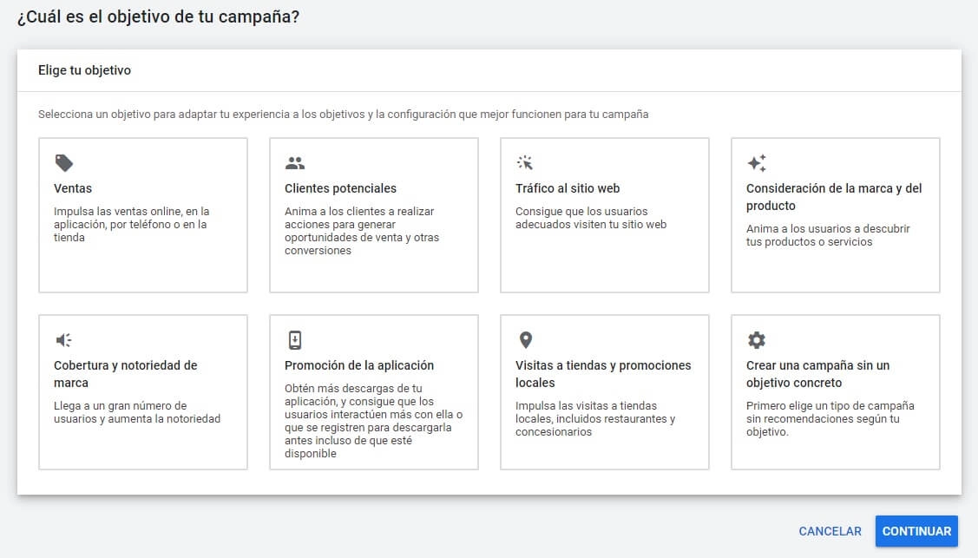
Task: Click heading '¿Cuál es el objetivo de tu campaña?'
Action: tap(159, 16)
